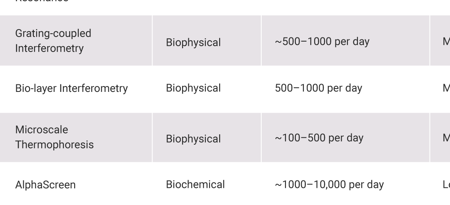Viewport: 450px width, 205px height.
Task: Click the ~1000–10,000 per day cell
Action: point(329,185)
